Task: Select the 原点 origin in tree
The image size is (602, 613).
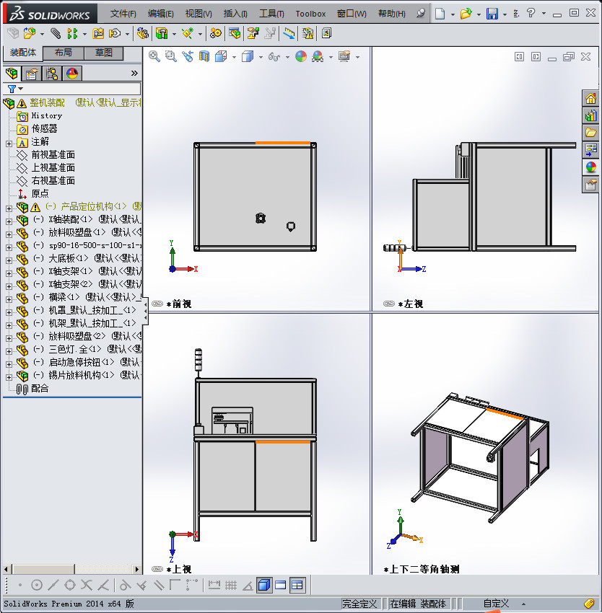Action: click(40, 193)
